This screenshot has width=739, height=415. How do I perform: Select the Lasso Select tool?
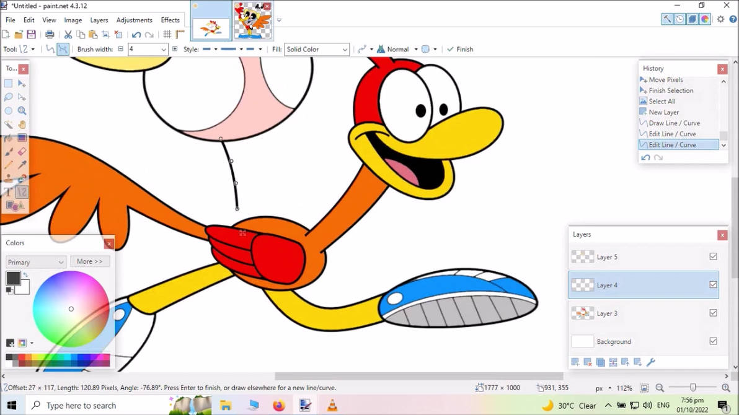point(9,97)
